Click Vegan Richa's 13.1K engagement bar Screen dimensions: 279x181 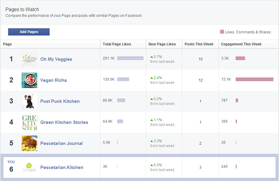tap(254, 79)
